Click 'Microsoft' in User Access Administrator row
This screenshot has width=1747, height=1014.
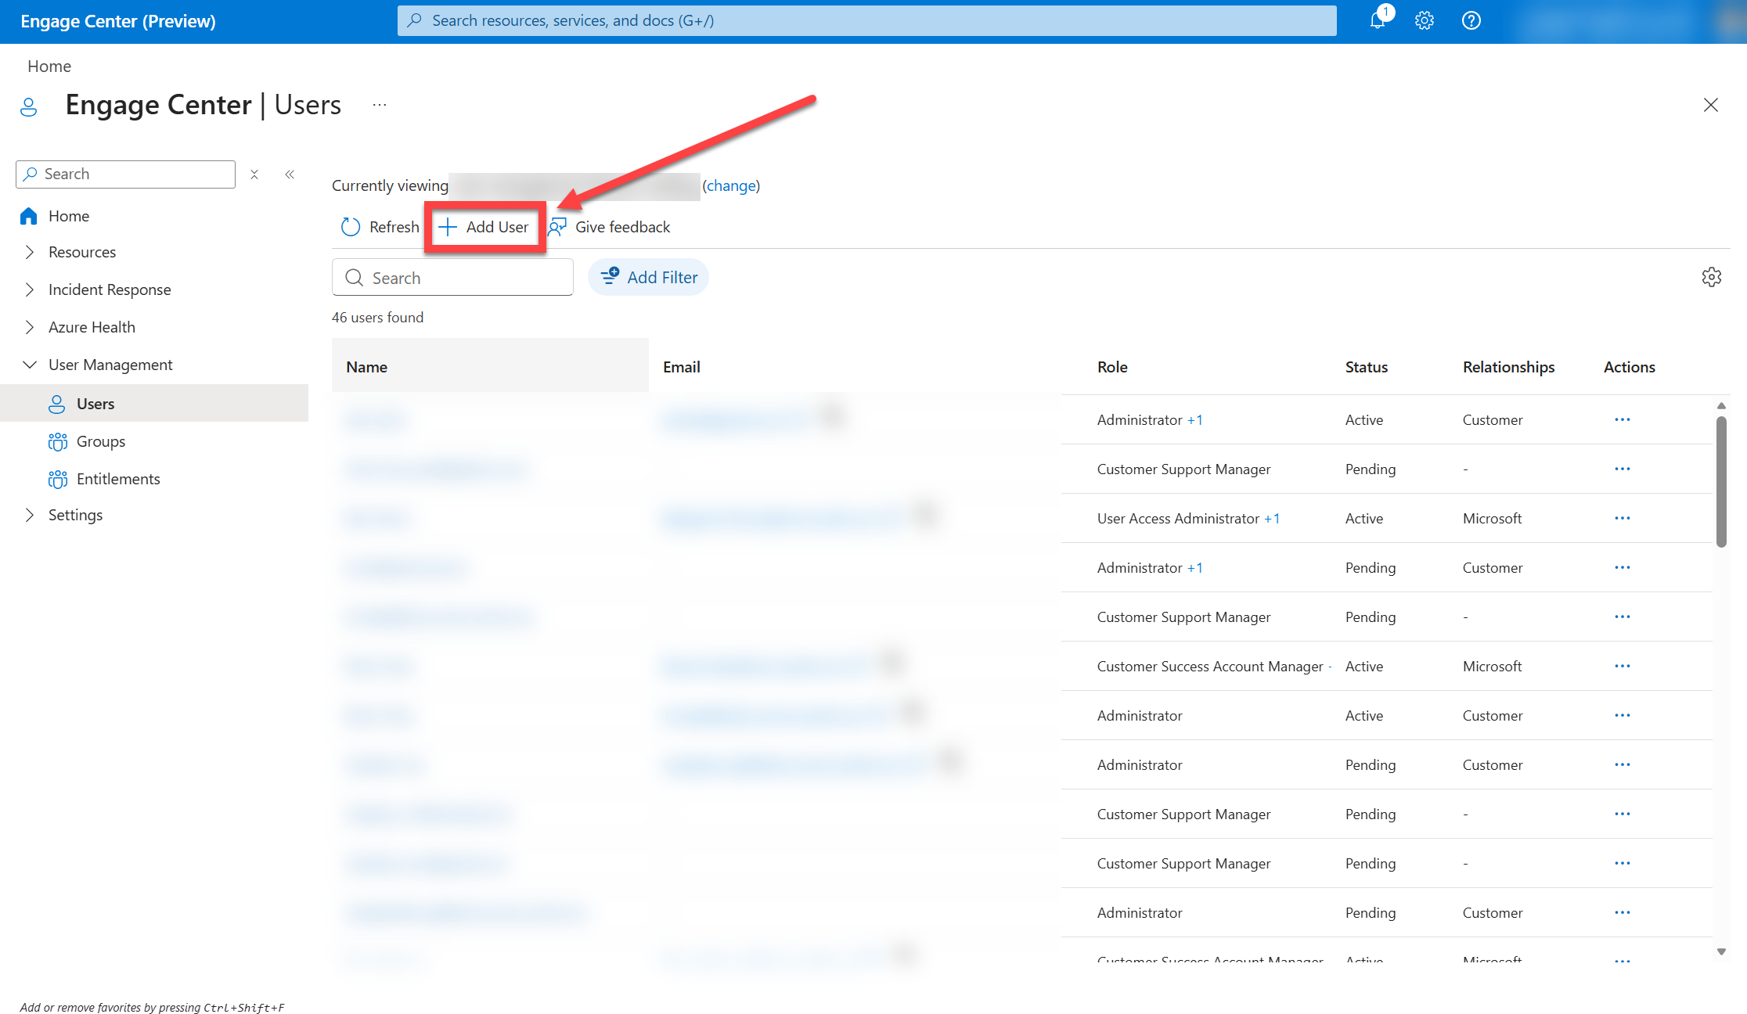1493,519
